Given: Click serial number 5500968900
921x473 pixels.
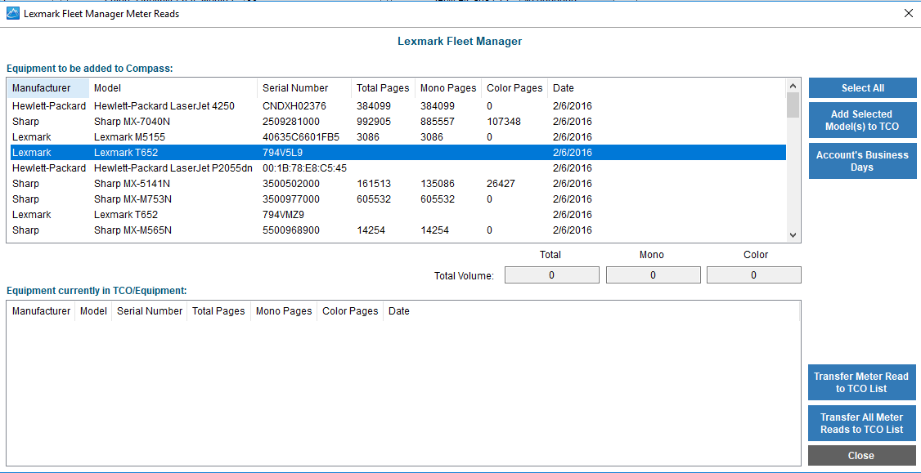Looking at the screenshot, I should (291, 230).
